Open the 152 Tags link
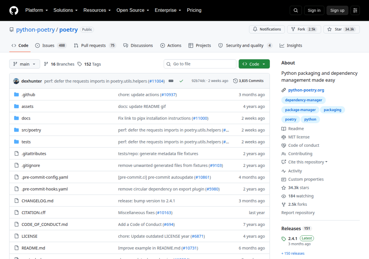This screenshot has height=259, width=369. click(x=89, y=64)
